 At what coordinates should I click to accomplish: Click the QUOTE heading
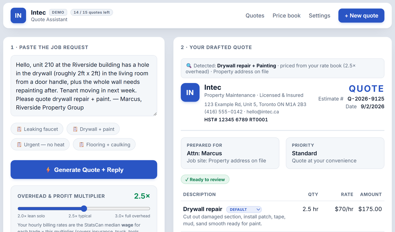[x=366, y=89]
